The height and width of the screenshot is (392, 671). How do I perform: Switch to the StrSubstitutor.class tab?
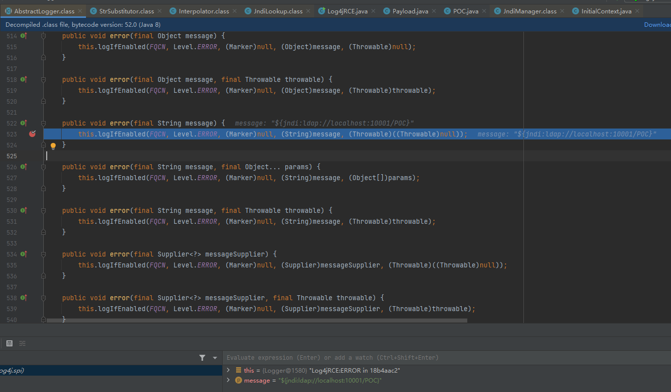point(126,11)
